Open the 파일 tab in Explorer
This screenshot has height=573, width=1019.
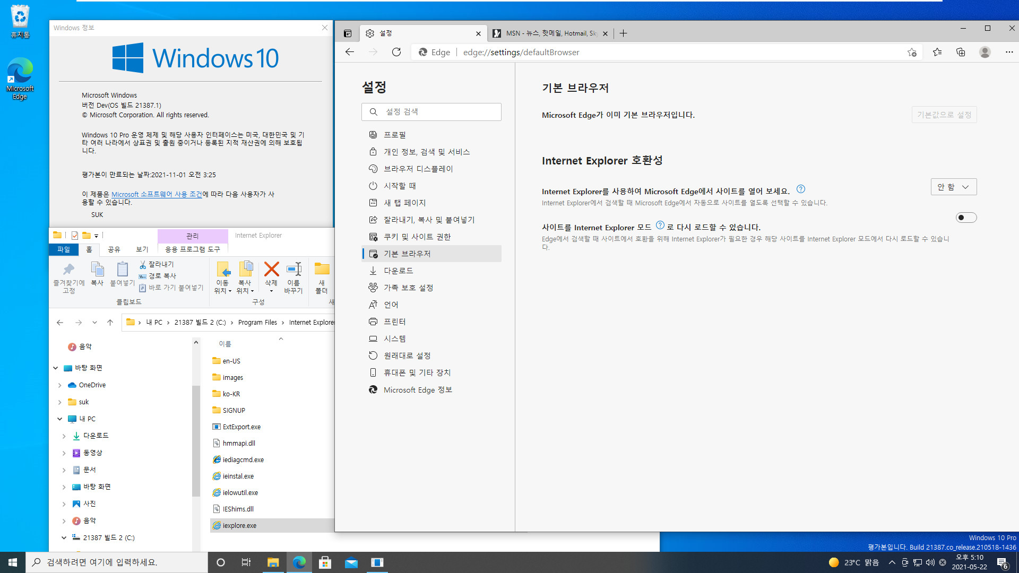(x=64, y=249)
